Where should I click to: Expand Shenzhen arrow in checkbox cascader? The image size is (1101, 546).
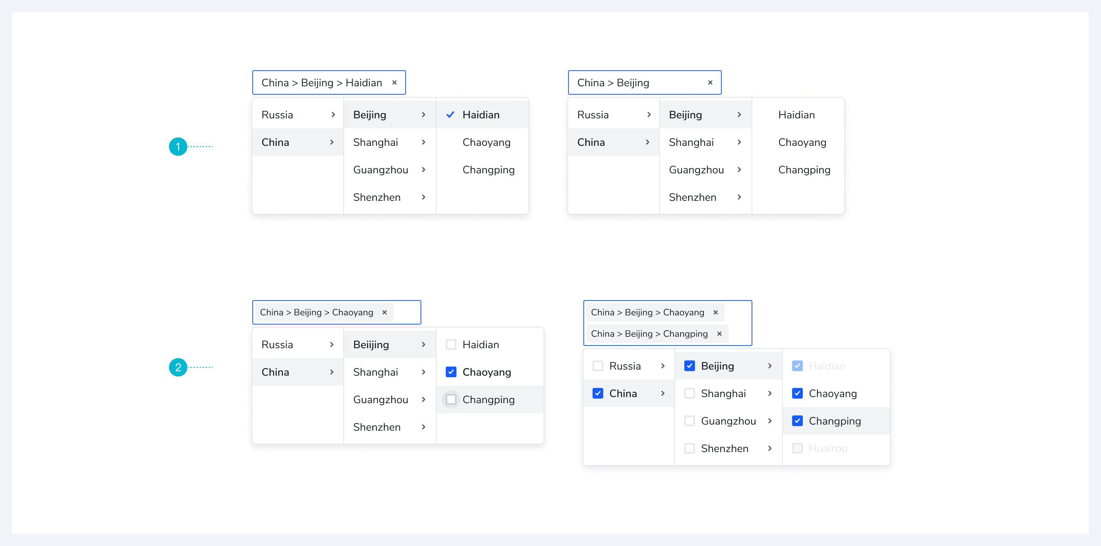click(770, 448)
